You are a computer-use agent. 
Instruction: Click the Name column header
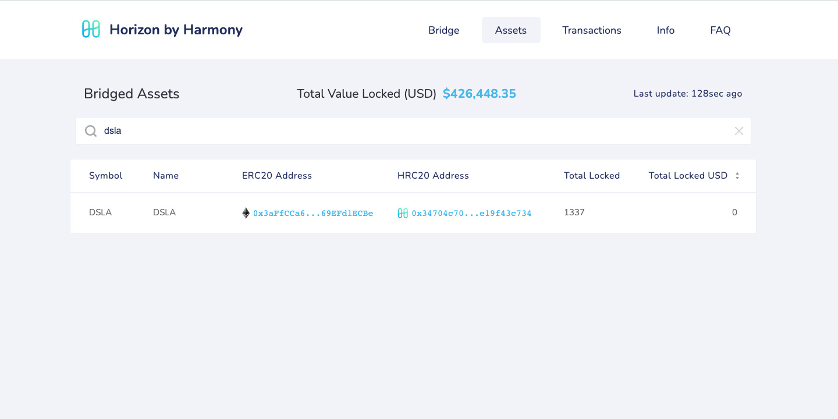coord(166,176)
